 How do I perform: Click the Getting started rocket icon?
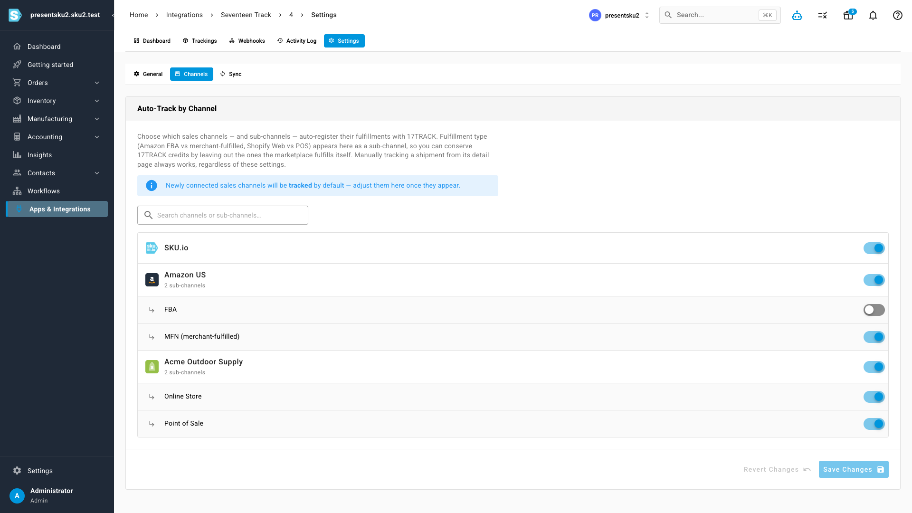click(17, 65)
